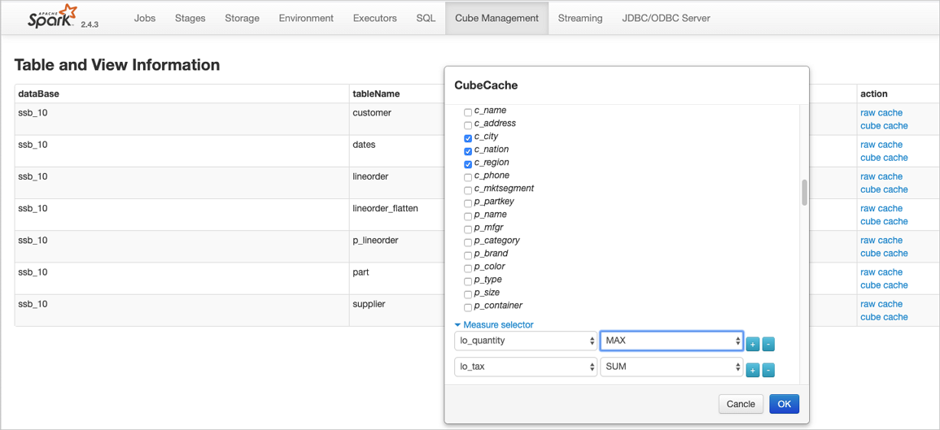Viewport: 940px width, 430px height.
Task: Check the p_size dimension checkbox
Action: pyautogui.click(x=468, y=294)
